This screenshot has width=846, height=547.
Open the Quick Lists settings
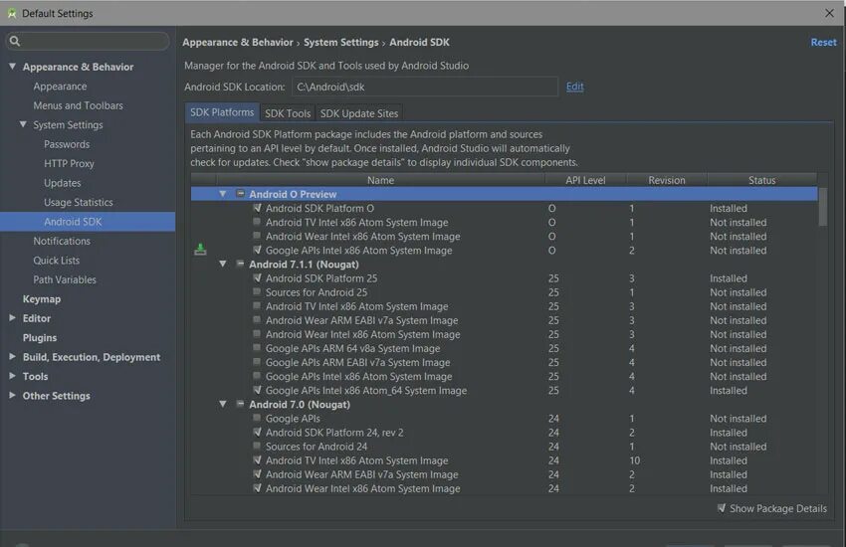point(57,261)
